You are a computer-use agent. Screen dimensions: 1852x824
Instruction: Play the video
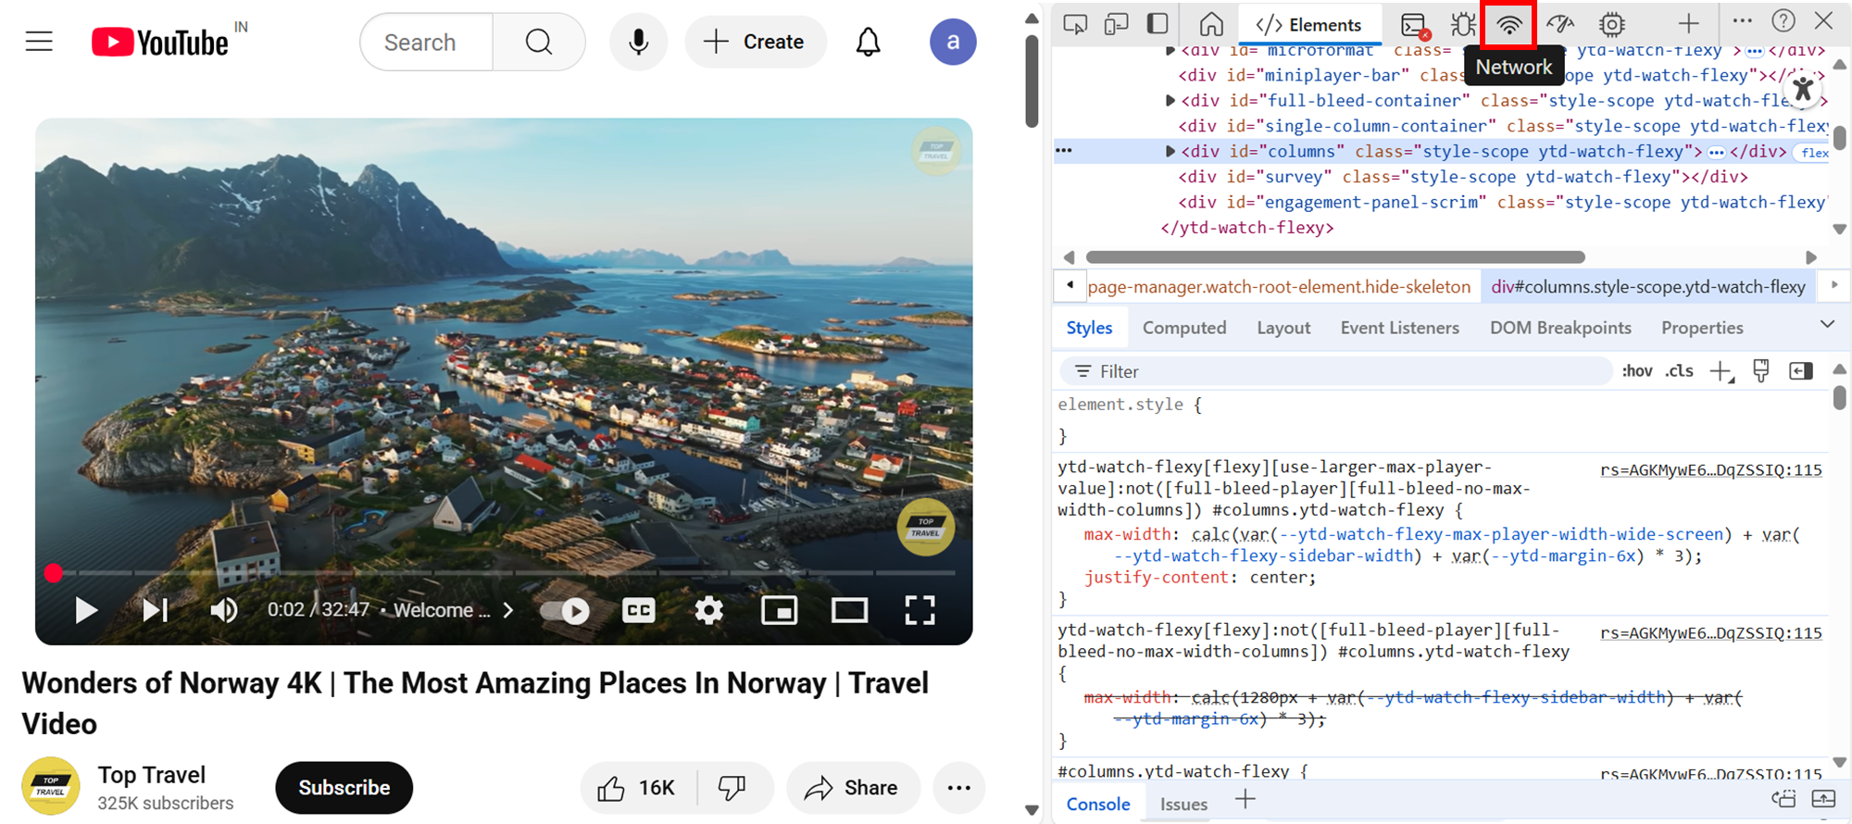click(x=86, y=610)
